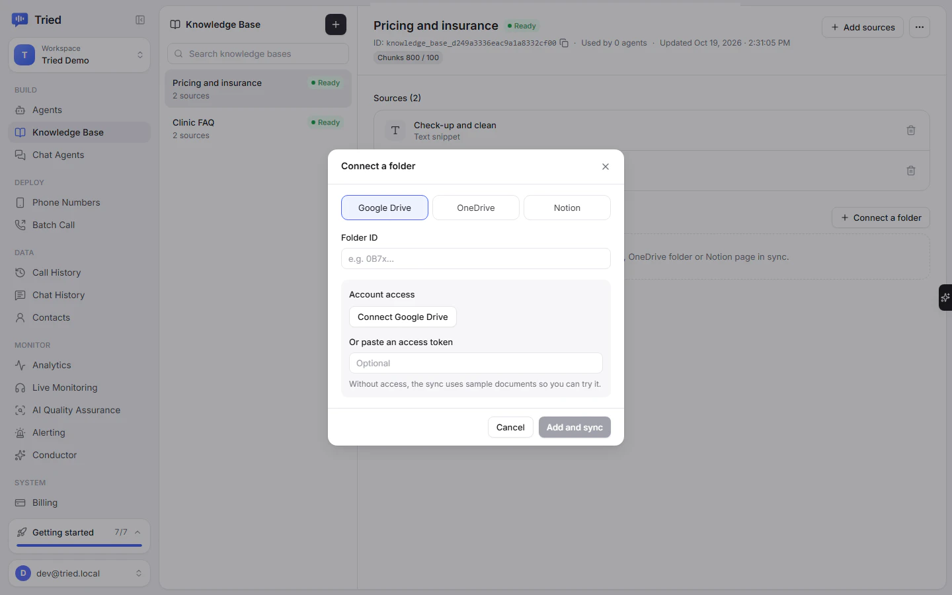Click the access token Optional field
Image resolution: width=952 pixels, height=595 pixels.
(476, 363)
